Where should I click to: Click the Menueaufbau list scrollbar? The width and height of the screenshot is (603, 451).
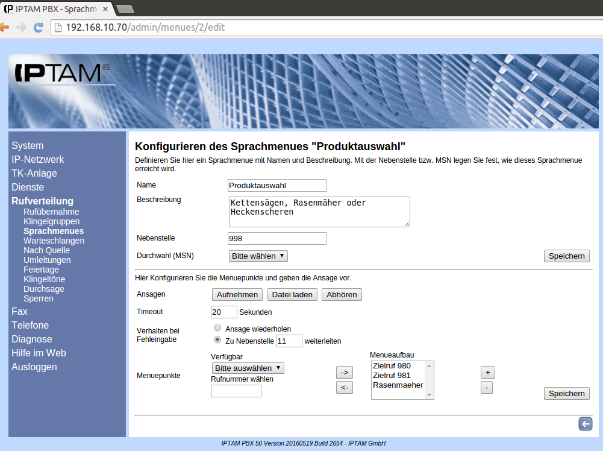coord(429,380)
